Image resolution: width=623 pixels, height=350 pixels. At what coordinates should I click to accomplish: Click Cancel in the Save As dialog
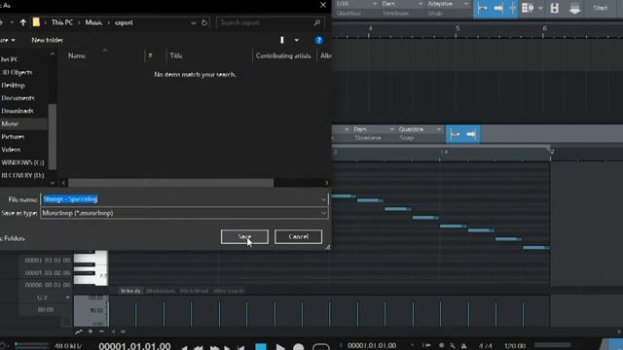(299, 237)
